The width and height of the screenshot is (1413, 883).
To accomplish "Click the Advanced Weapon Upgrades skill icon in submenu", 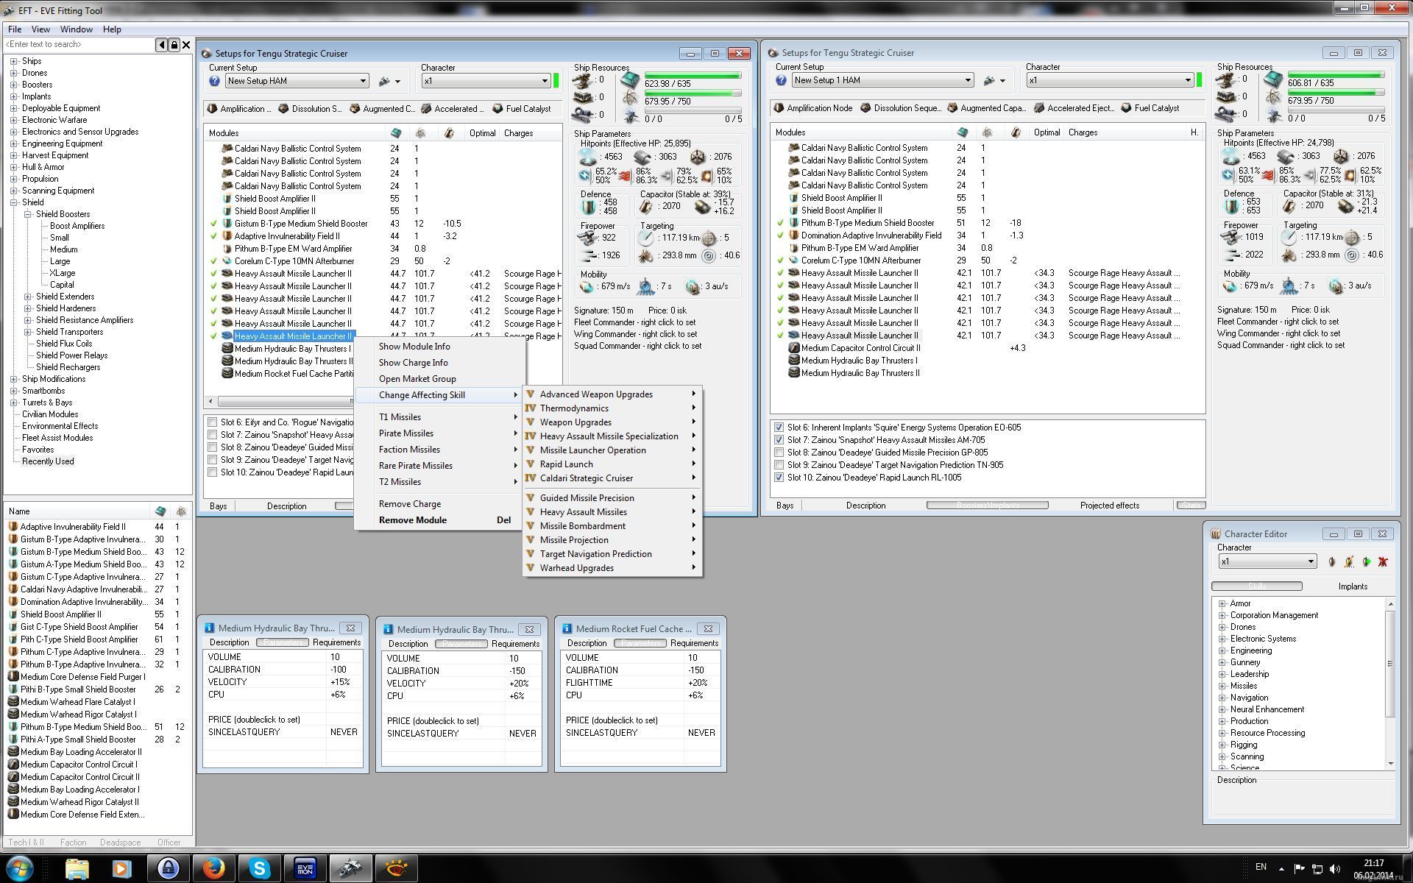I will click(530, 394).
